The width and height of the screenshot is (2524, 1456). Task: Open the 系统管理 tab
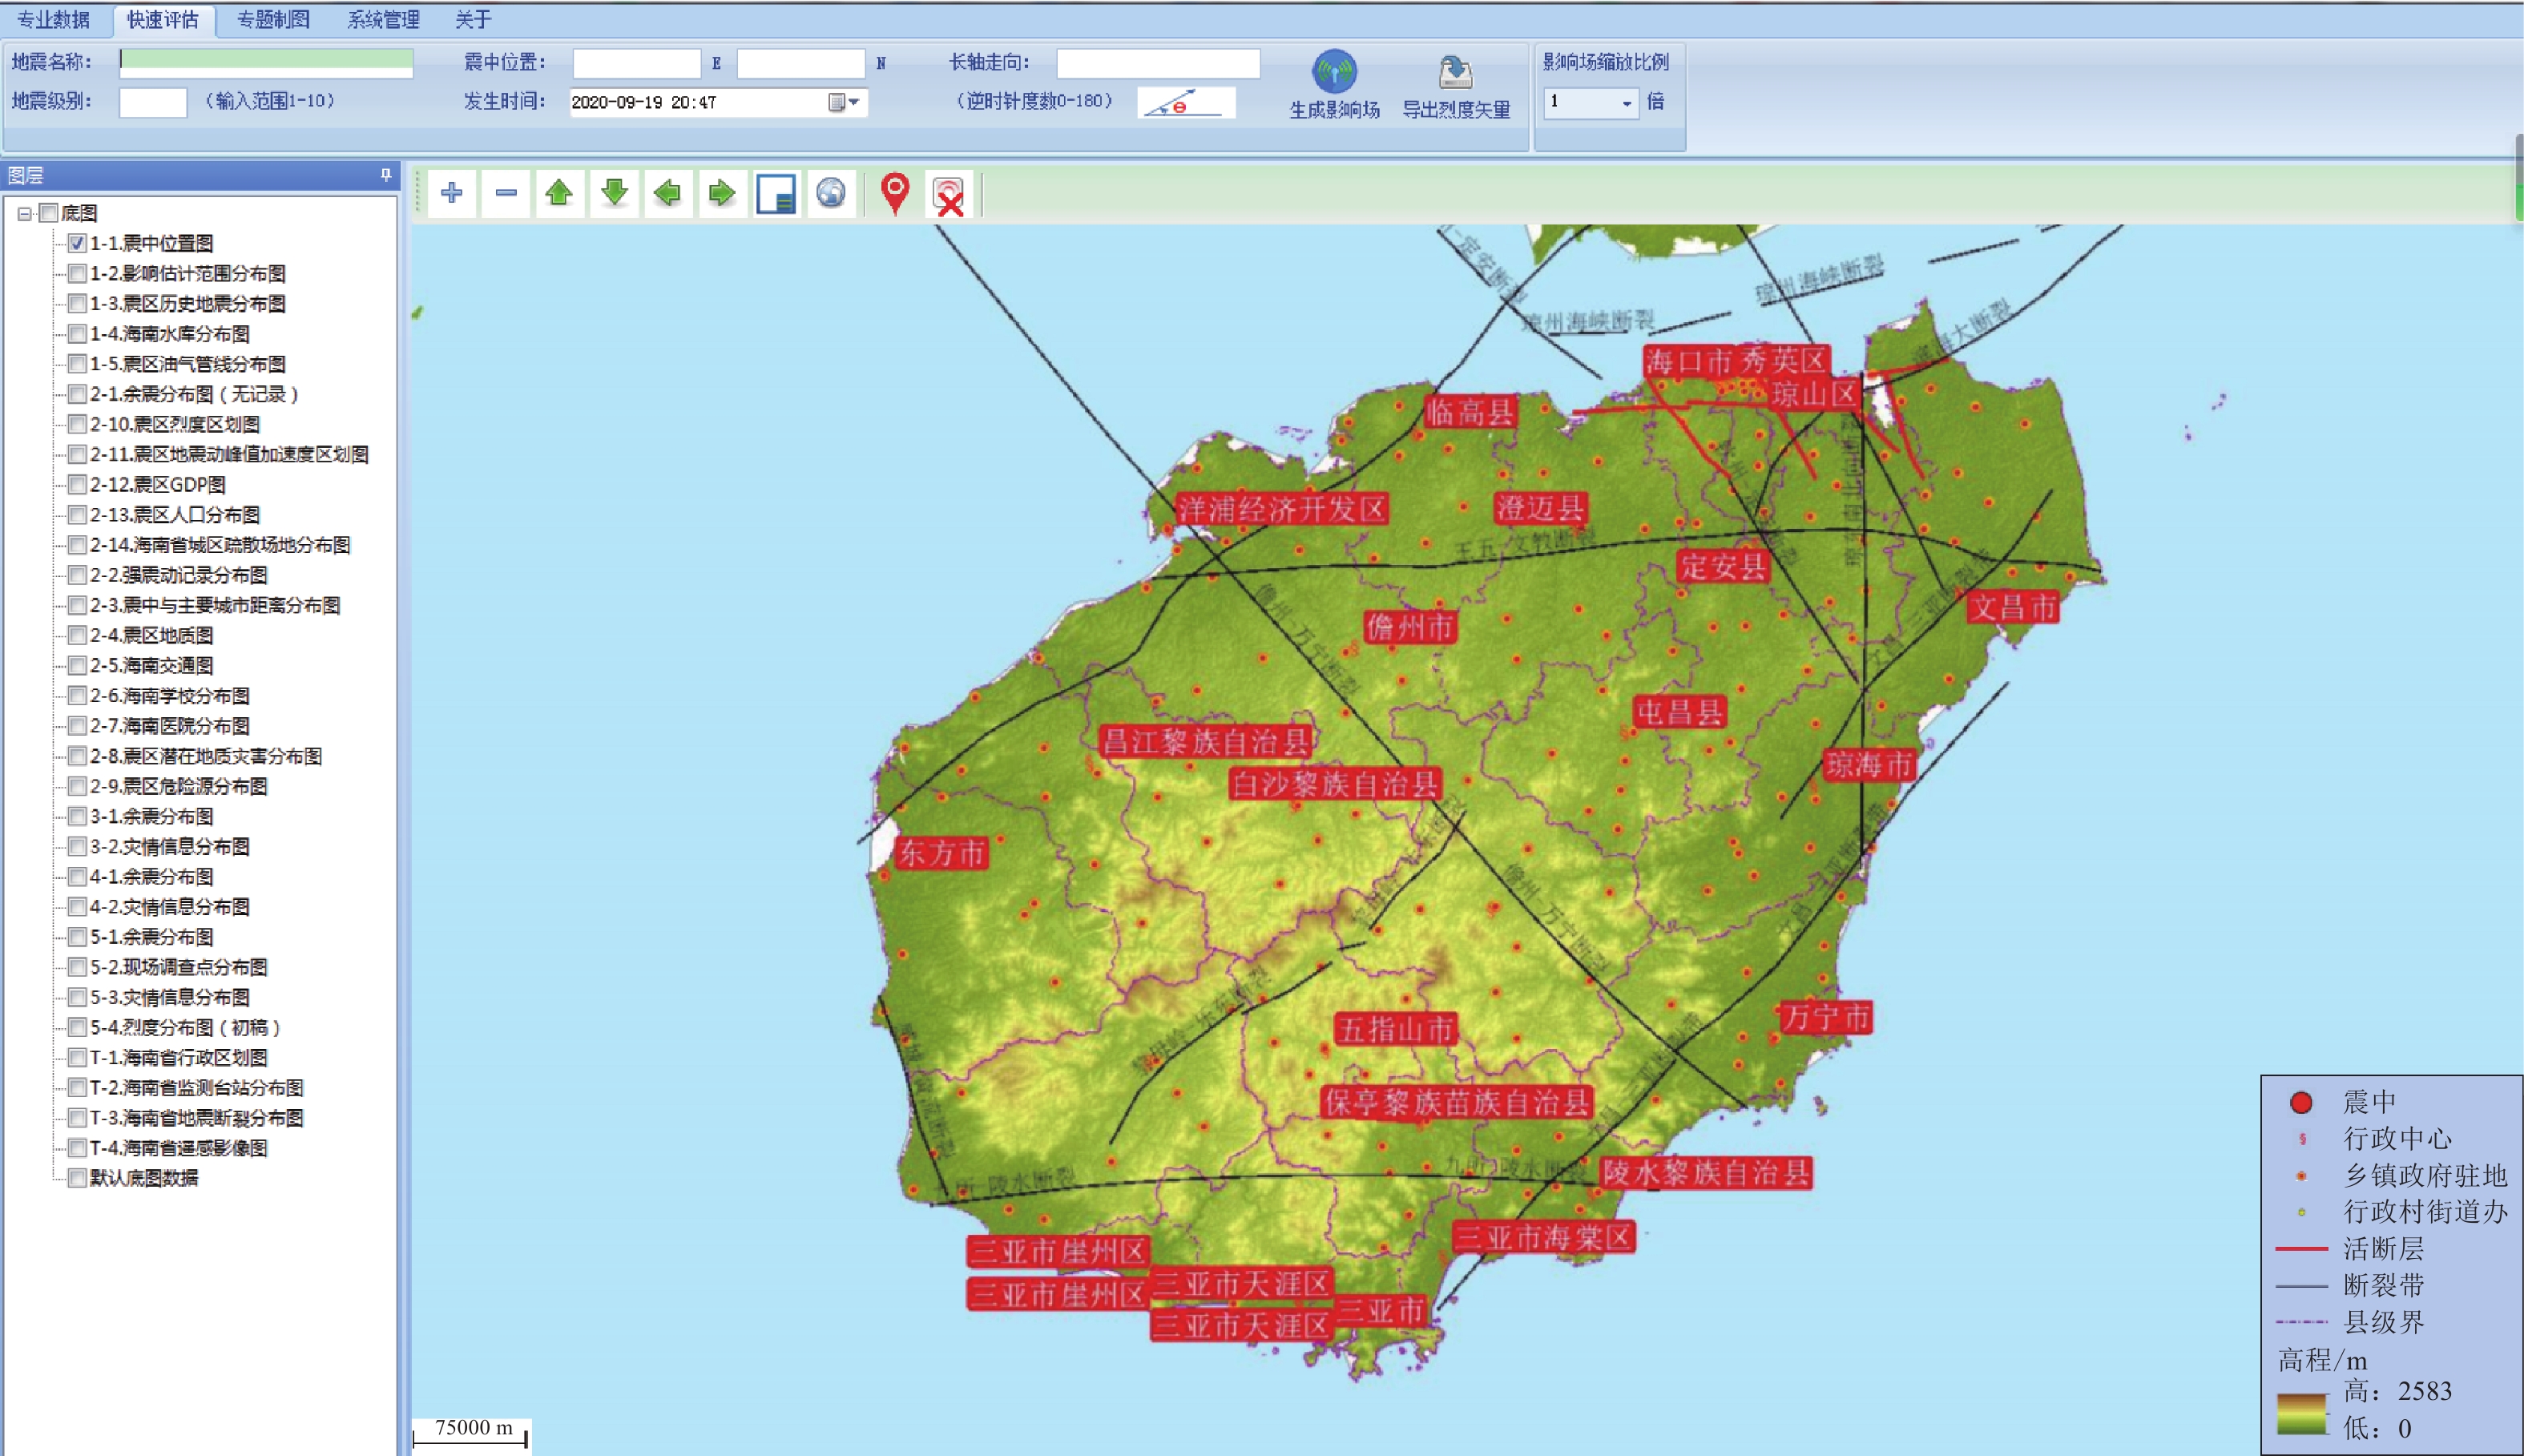(x=383, y=20)
